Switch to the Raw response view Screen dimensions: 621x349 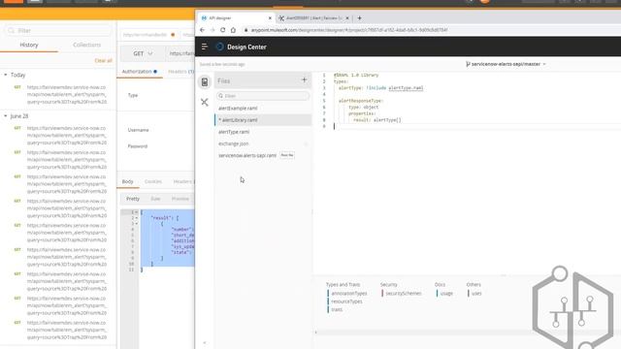pos(155,199)
